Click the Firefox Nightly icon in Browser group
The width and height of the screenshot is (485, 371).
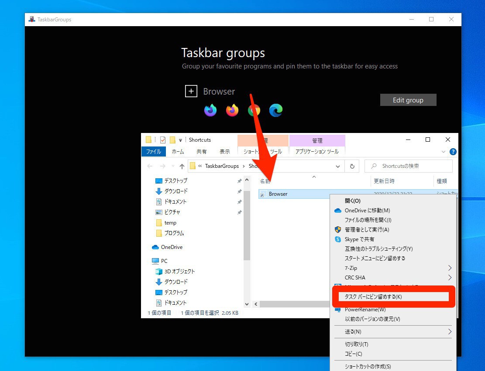tap(210, 110)
